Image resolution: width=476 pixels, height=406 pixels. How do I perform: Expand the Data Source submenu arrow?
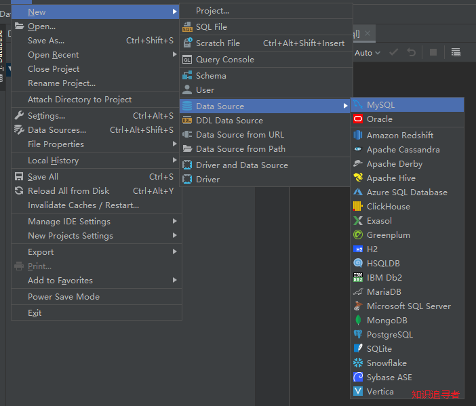(345, 106)
